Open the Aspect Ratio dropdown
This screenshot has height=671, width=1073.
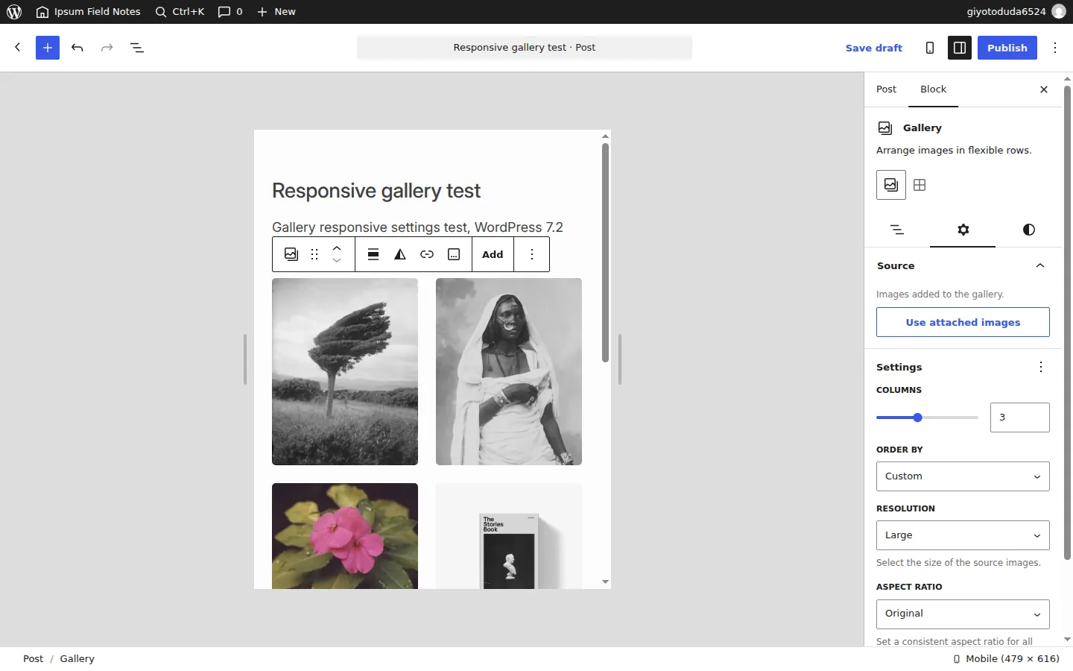coord(963,614)
